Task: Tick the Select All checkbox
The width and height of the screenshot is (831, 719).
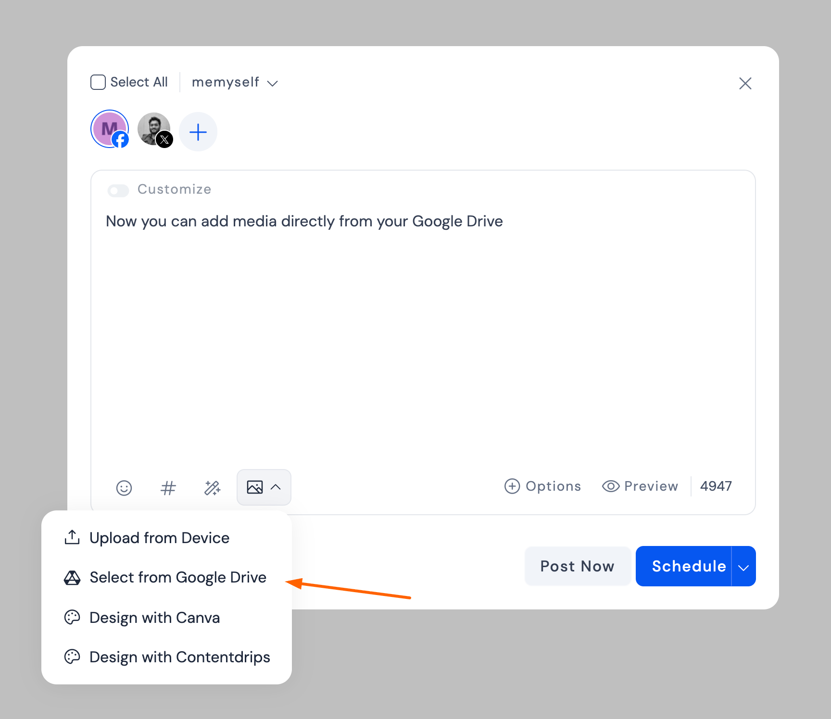Action: pyautogui.click(x=98, y=82)
